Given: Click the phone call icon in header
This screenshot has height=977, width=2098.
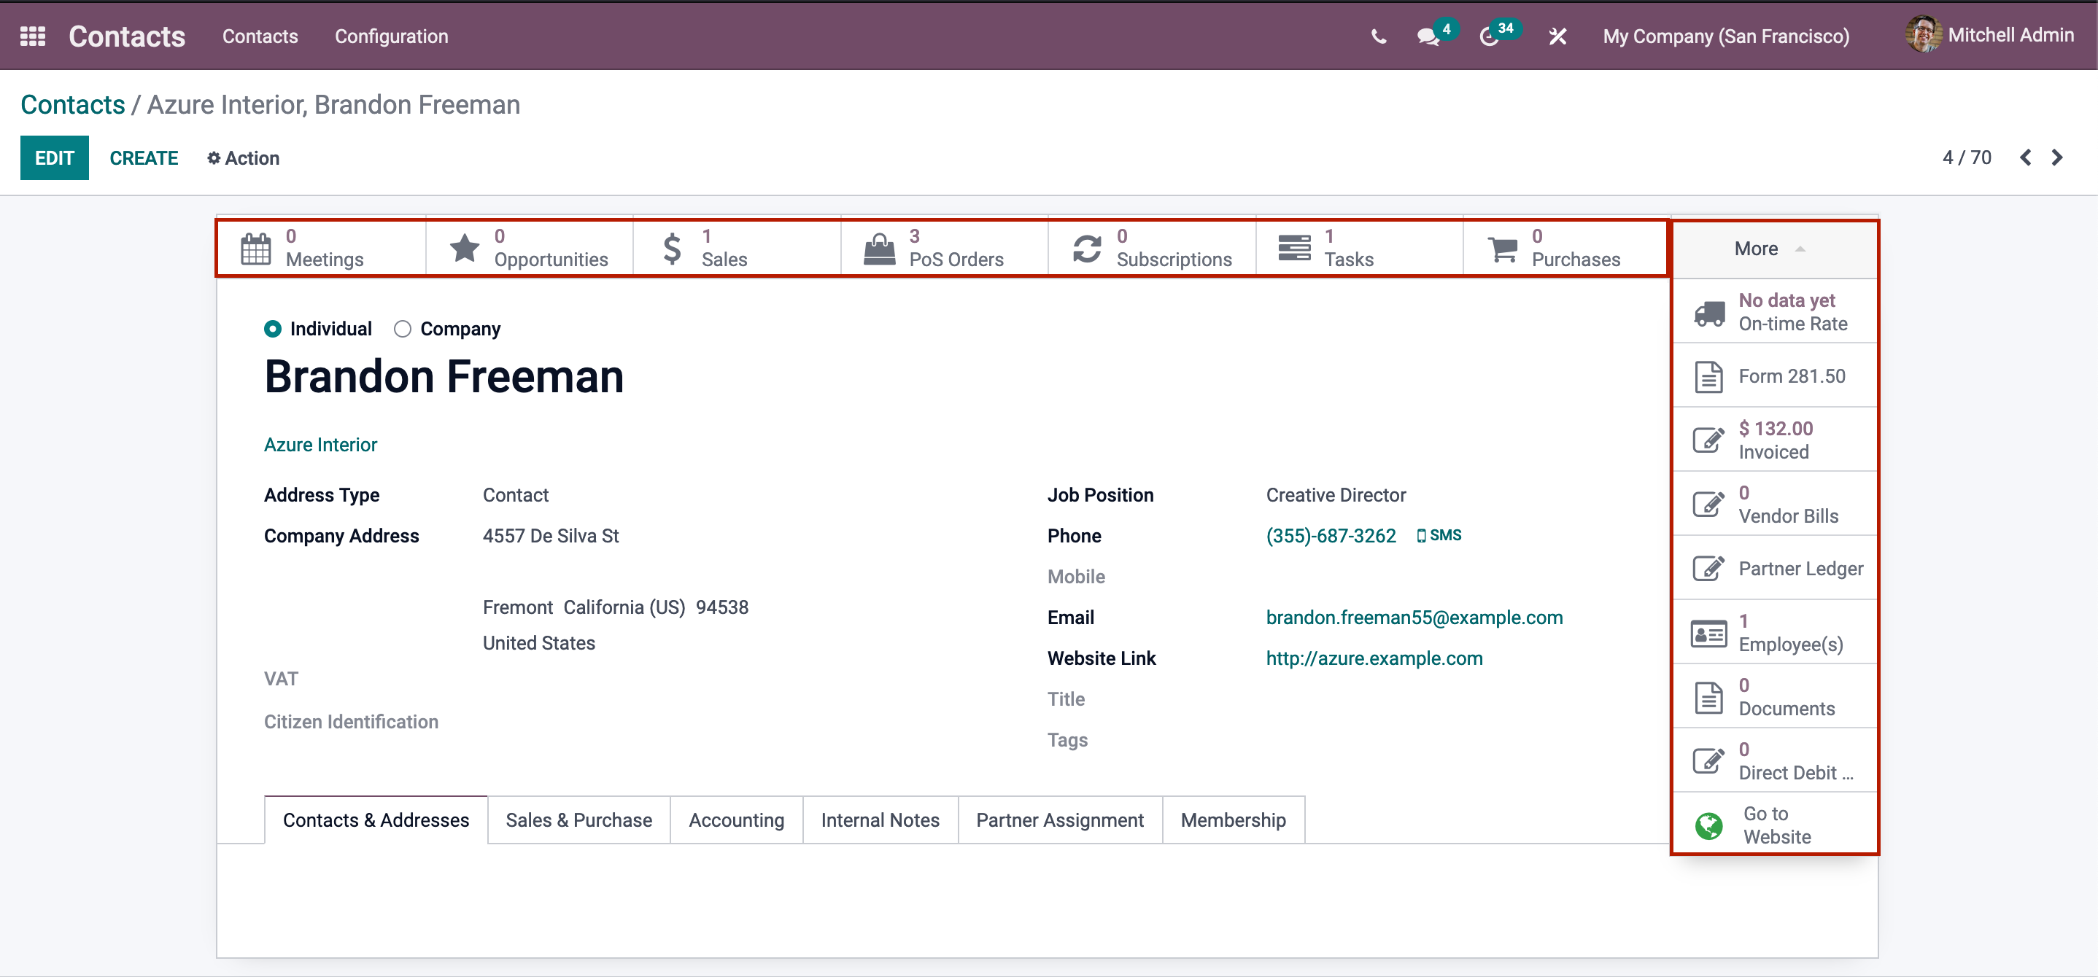Looking at the screenshot, I should click(x=1378, y=36).
